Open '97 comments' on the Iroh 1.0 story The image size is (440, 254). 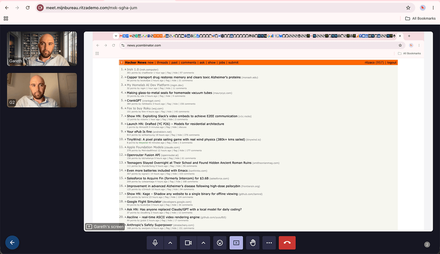coord(187,73)
